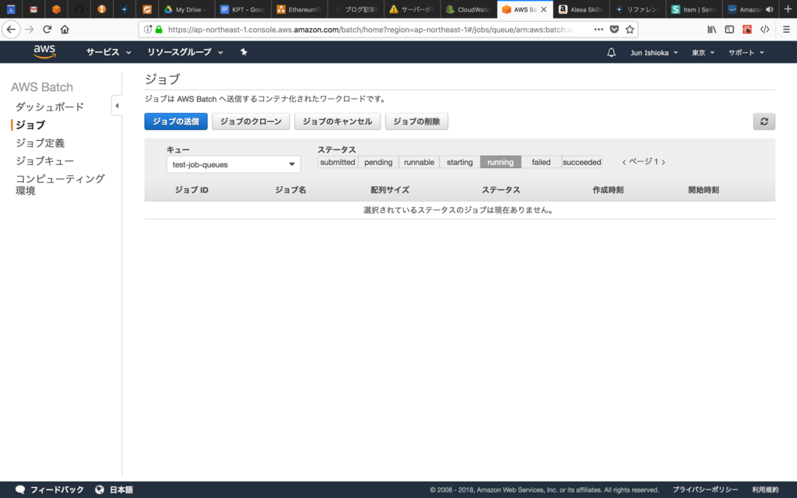This screenshot has width=797, height=498.
Task: Filter jobs by runnable status
Action: [x=419, y=162]
